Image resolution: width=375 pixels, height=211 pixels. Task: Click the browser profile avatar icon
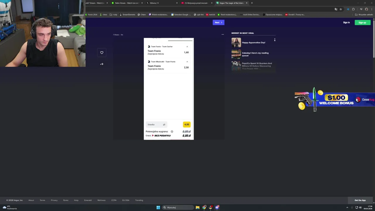(367, 9)
